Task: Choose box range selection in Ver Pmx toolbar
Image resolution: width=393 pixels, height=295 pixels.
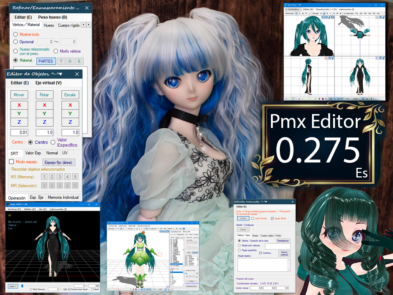Action: pos(324,13)
